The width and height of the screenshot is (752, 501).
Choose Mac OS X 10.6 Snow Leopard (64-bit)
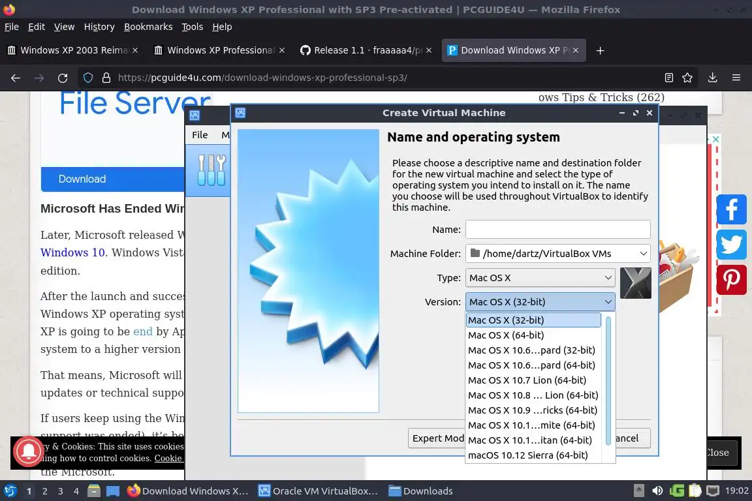(x=533, y=365)
